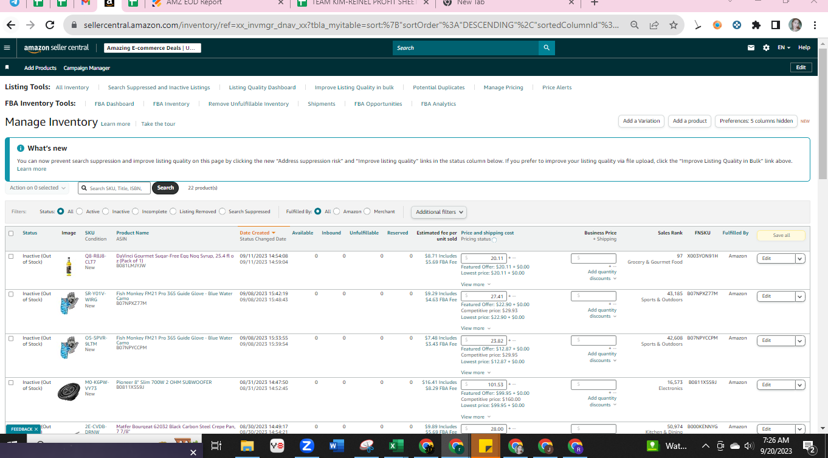Open Edit dropdown arrow for DaVinci syrup
Screen dimensions: 828x458
click(800, 258)
